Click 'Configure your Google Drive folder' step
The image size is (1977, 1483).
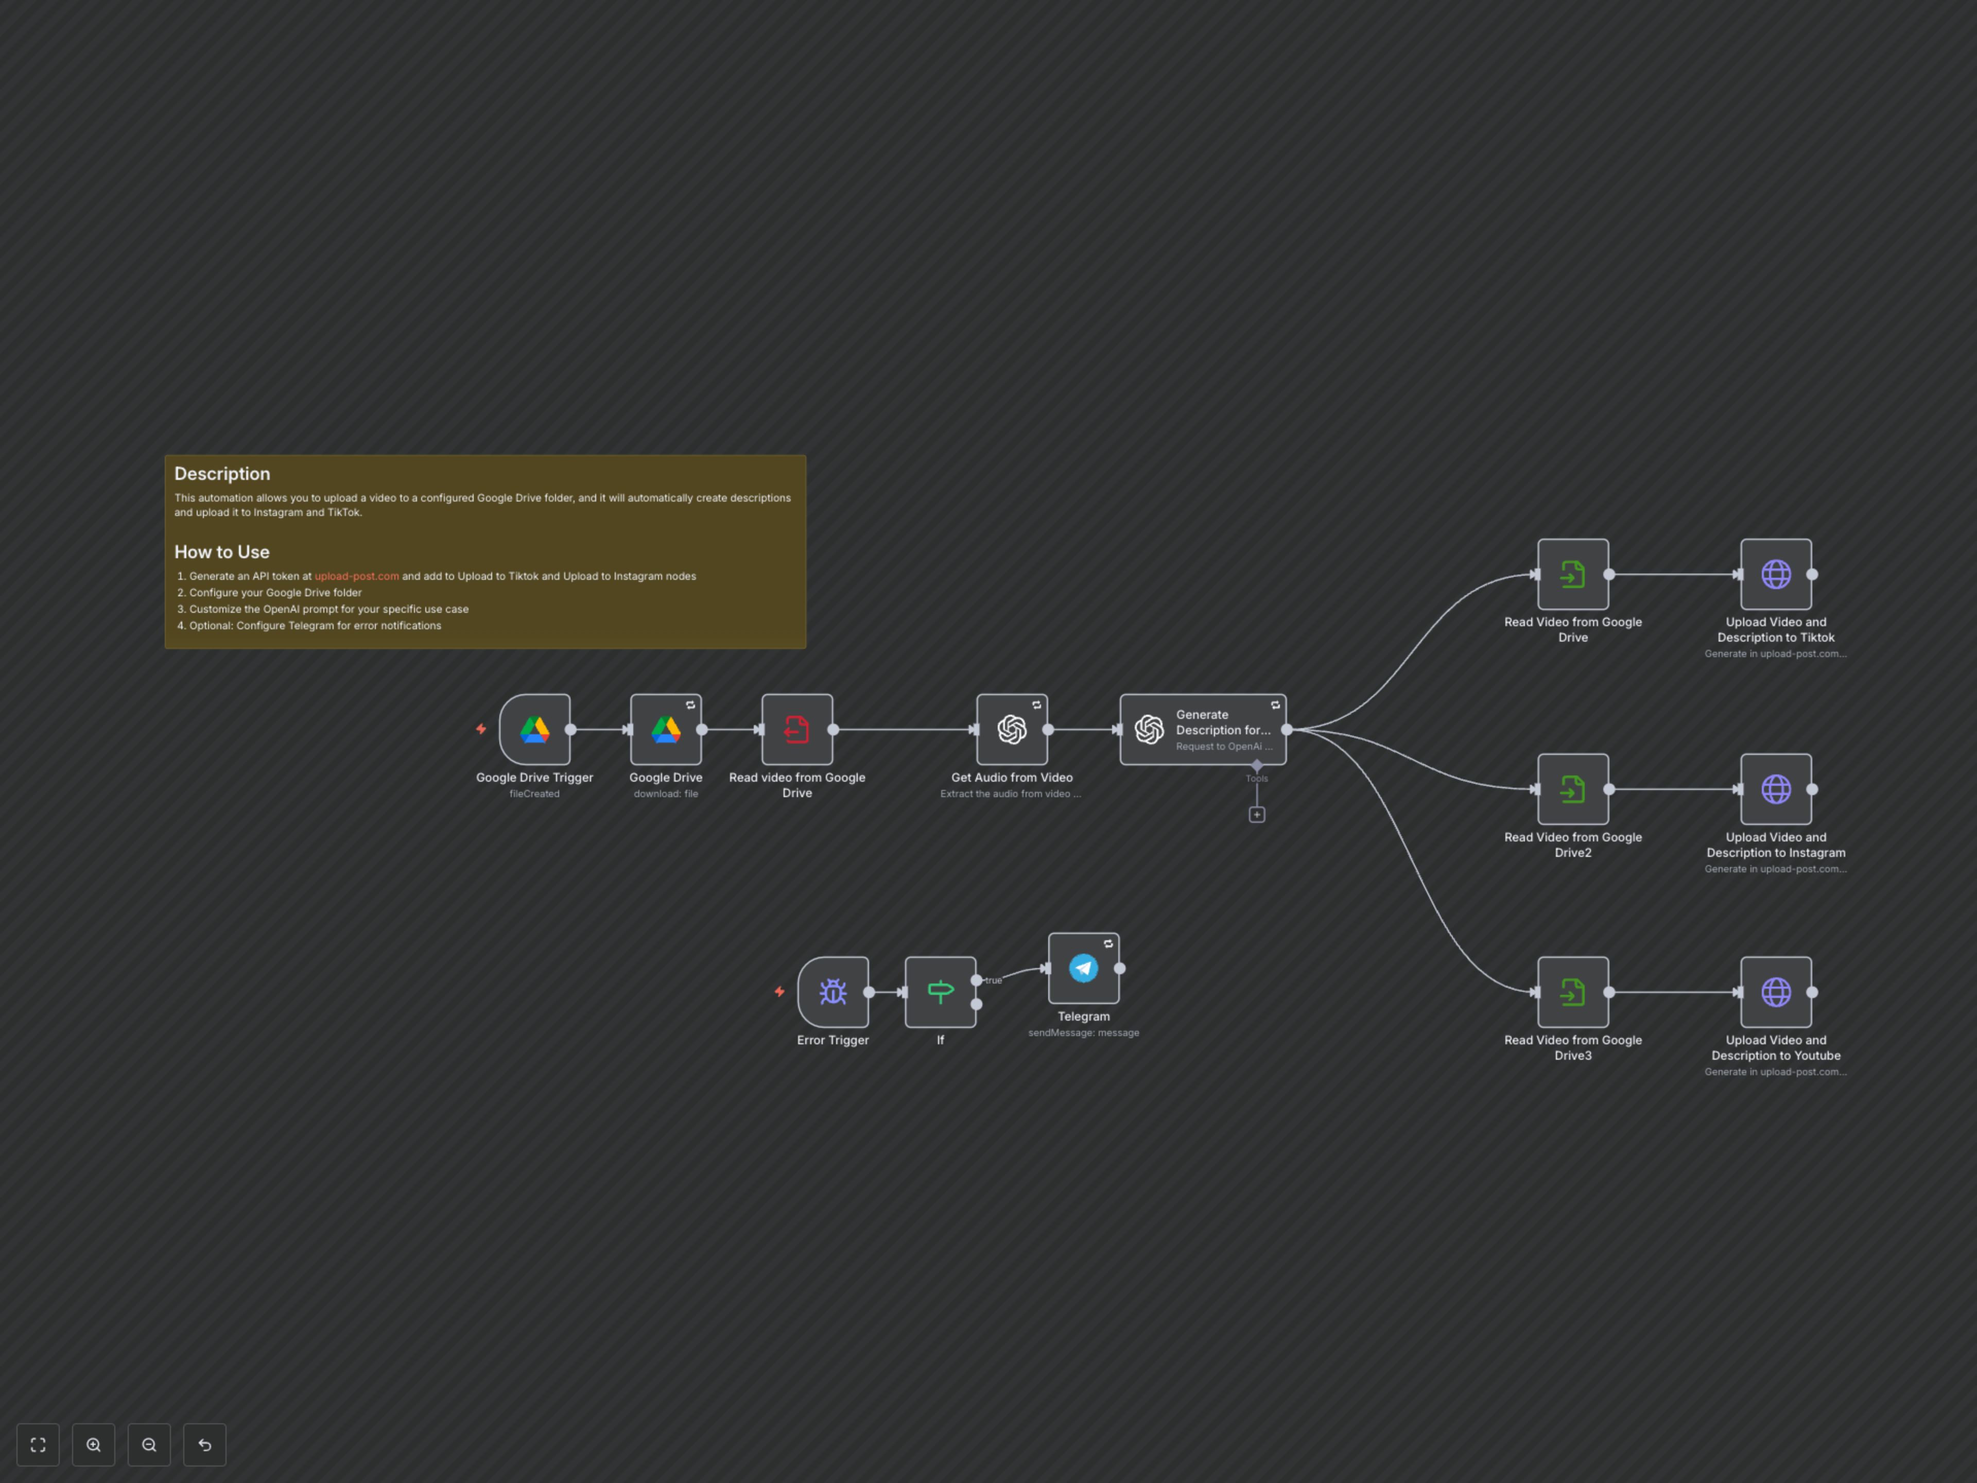point(275,593)
